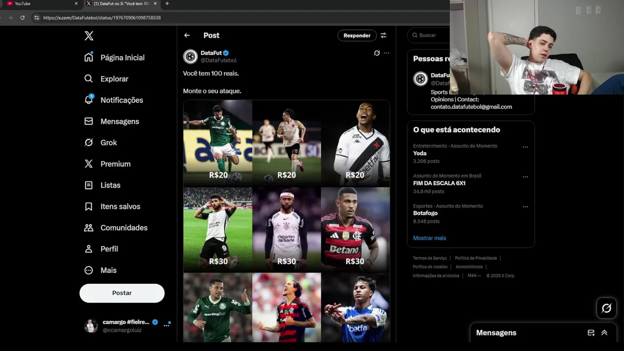Screen dimensions: 624x351
Task: Open the Esportes da Sorte player R$30 image
Action: point(287,229)
